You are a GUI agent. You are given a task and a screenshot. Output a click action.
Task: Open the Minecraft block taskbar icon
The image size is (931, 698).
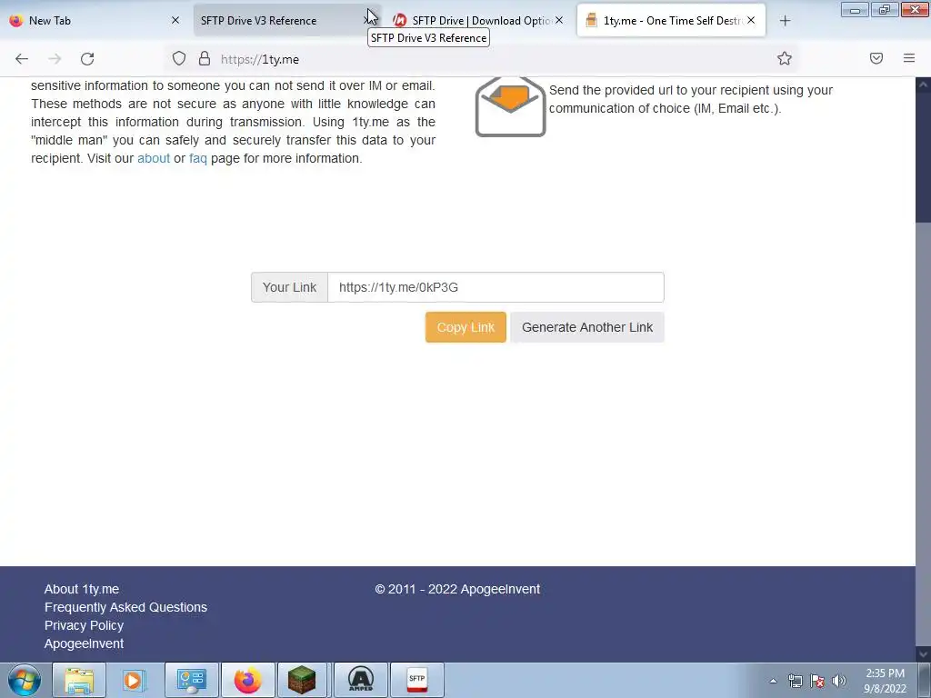pyautogui.click(x=302, y=680)
